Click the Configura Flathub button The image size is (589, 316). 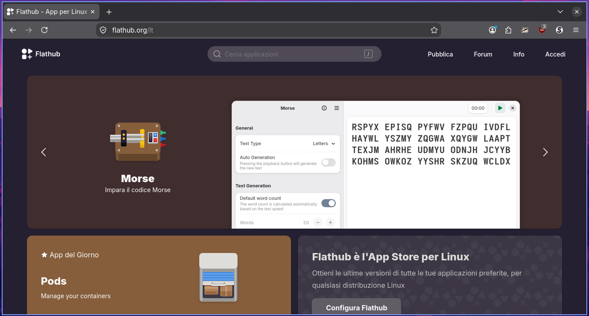tap(356, 307)
